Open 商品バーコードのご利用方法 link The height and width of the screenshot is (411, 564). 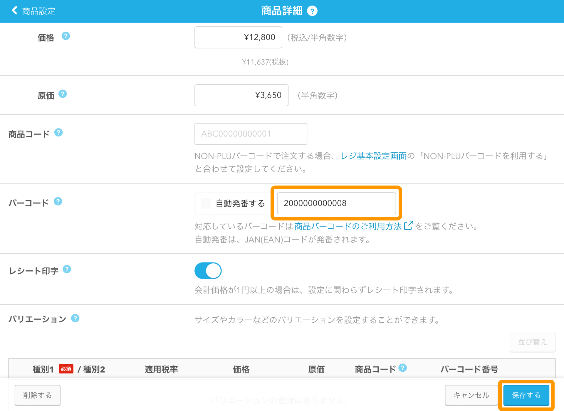348,226
